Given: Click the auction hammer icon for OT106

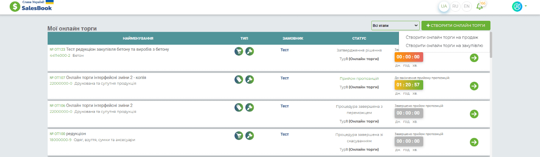Looking at the screenshot, I should point(250,107).
